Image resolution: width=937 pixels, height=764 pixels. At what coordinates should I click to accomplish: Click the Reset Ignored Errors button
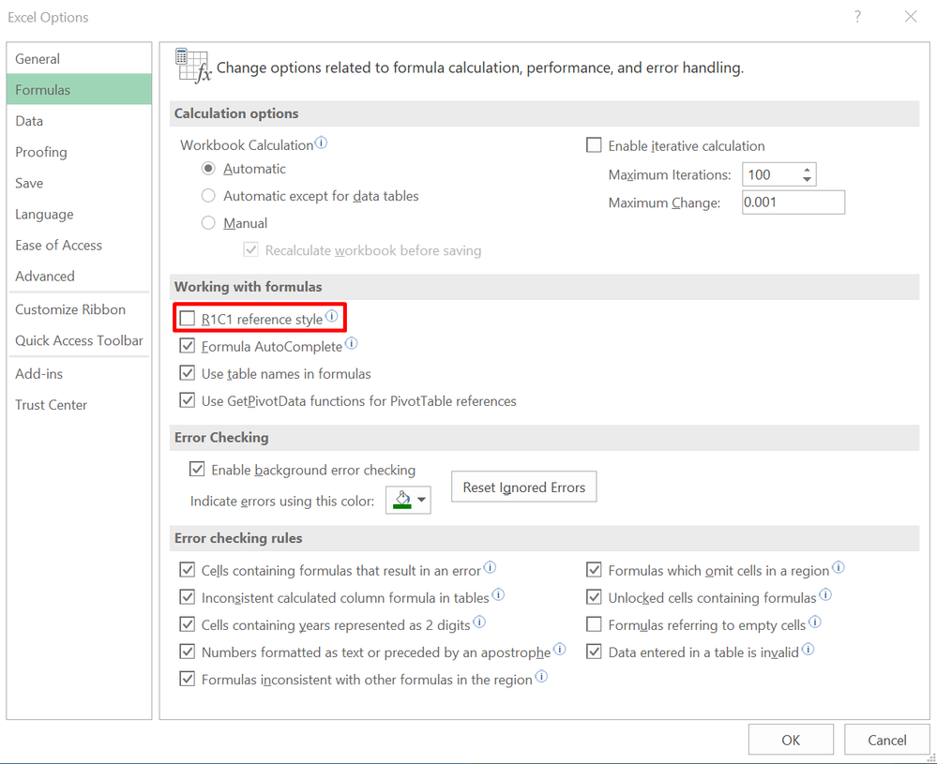523,487
